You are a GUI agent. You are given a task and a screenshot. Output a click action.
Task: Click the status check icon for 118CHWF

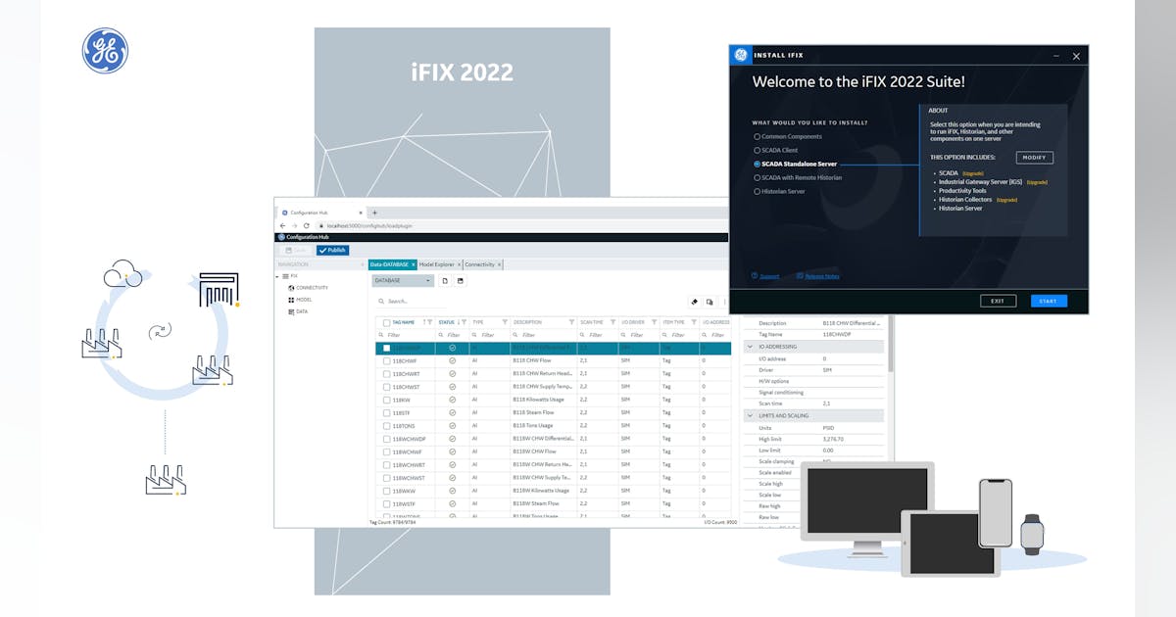[x=452, y=360]
